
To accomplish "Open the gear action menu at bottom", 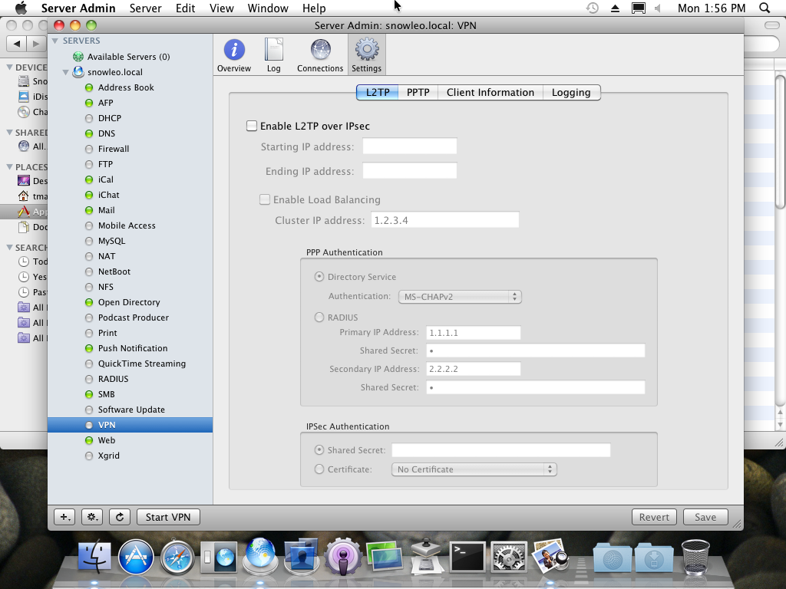I will coord(92,517).
